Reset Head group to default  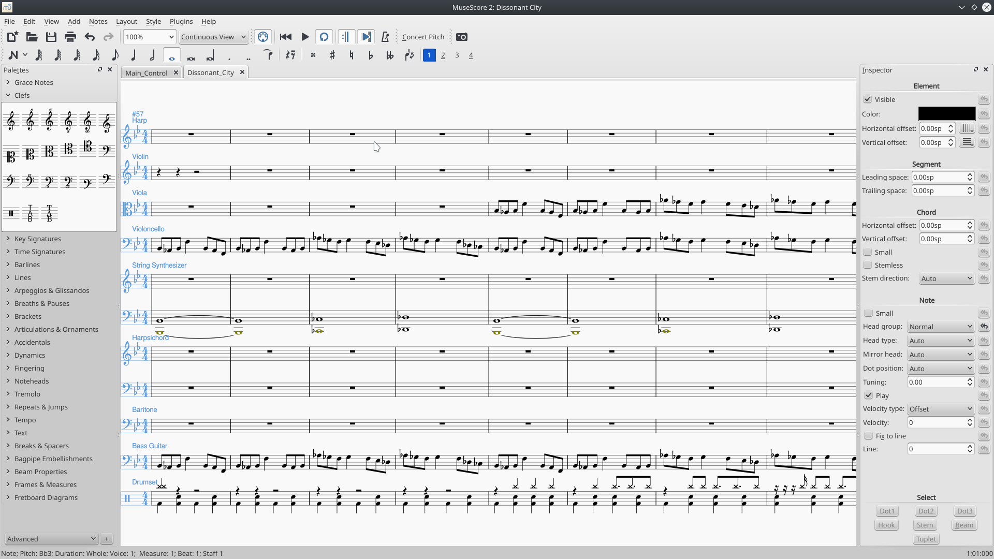[984, 327]
